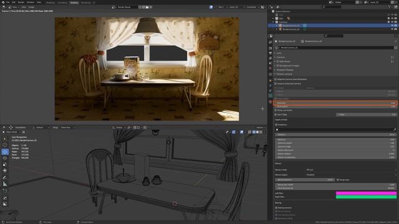Select the Cursor tool in the viewport toolbar
This screenshot has width=399, height=224.
point(5,145)
